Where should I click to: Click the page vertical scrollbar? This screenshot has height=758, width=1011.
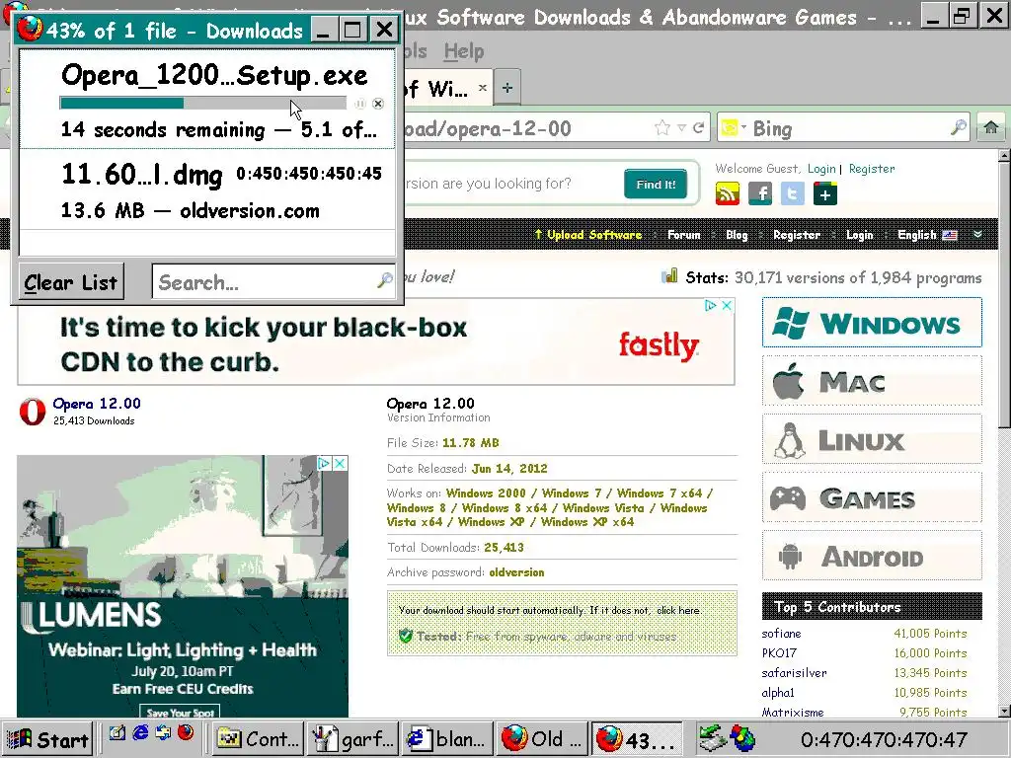[x=1004, y=435]
